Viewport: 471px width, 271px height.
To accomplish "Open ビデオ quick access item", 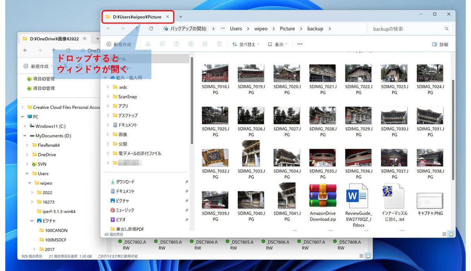I will coord(118,220).
